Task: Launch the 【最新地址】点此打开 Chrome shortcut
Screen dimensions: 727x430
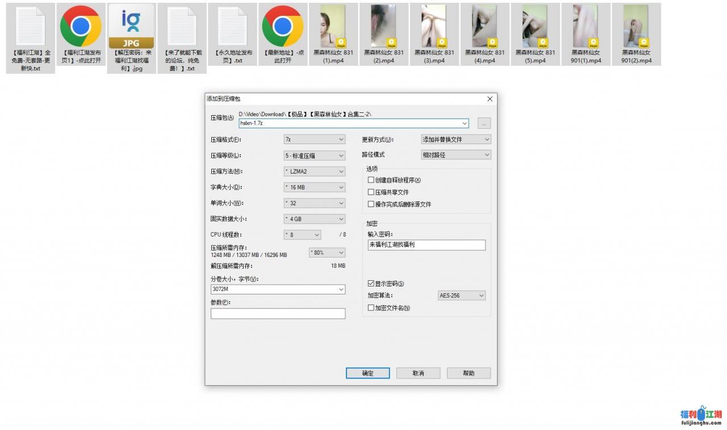Action: (x=283, y=26)
